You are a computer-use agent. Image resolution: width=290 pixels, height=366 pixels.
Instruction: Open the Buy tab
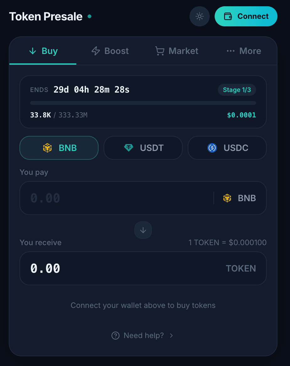(x=43, y=51)
